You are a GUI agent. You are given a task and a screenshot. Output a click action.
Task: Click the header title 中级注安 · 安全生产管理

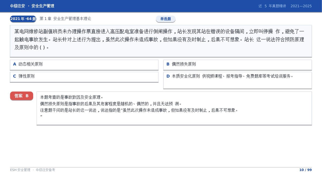(x=32, y=6)
